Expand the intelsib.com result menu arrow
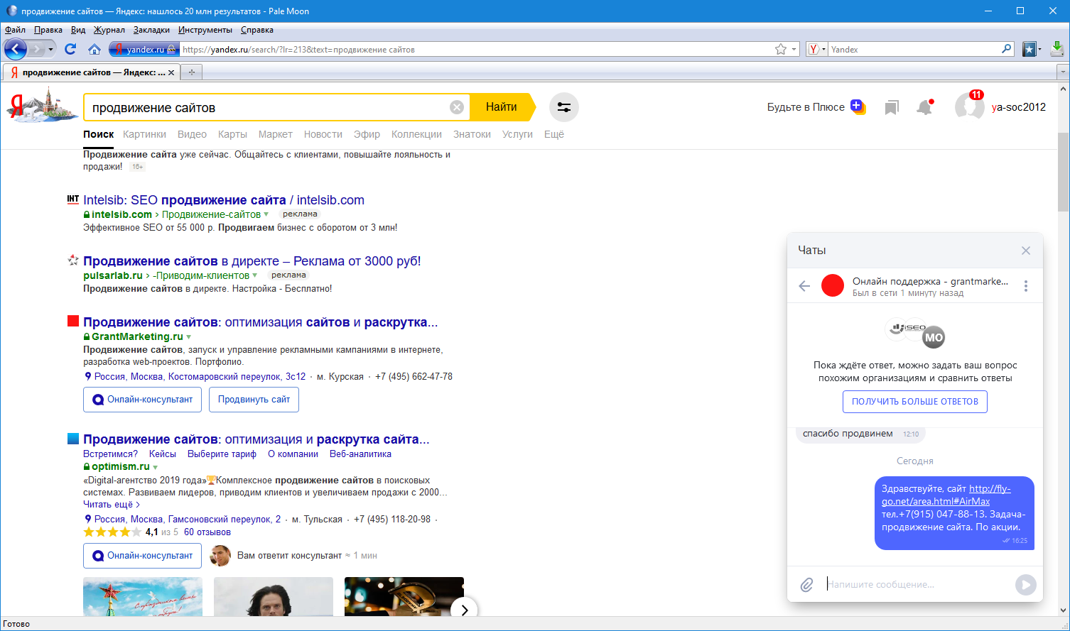The image size is (1070, 631). coord(266,214)
